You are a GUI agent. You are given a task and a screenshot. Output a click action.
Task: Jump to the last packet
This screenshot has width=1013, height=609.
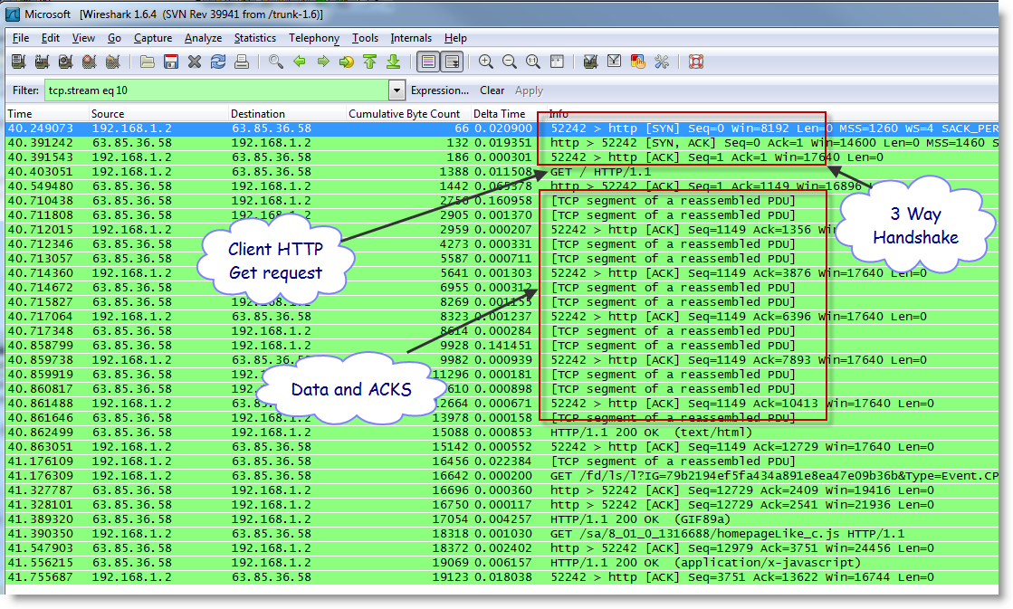click(x=394, y=62)
